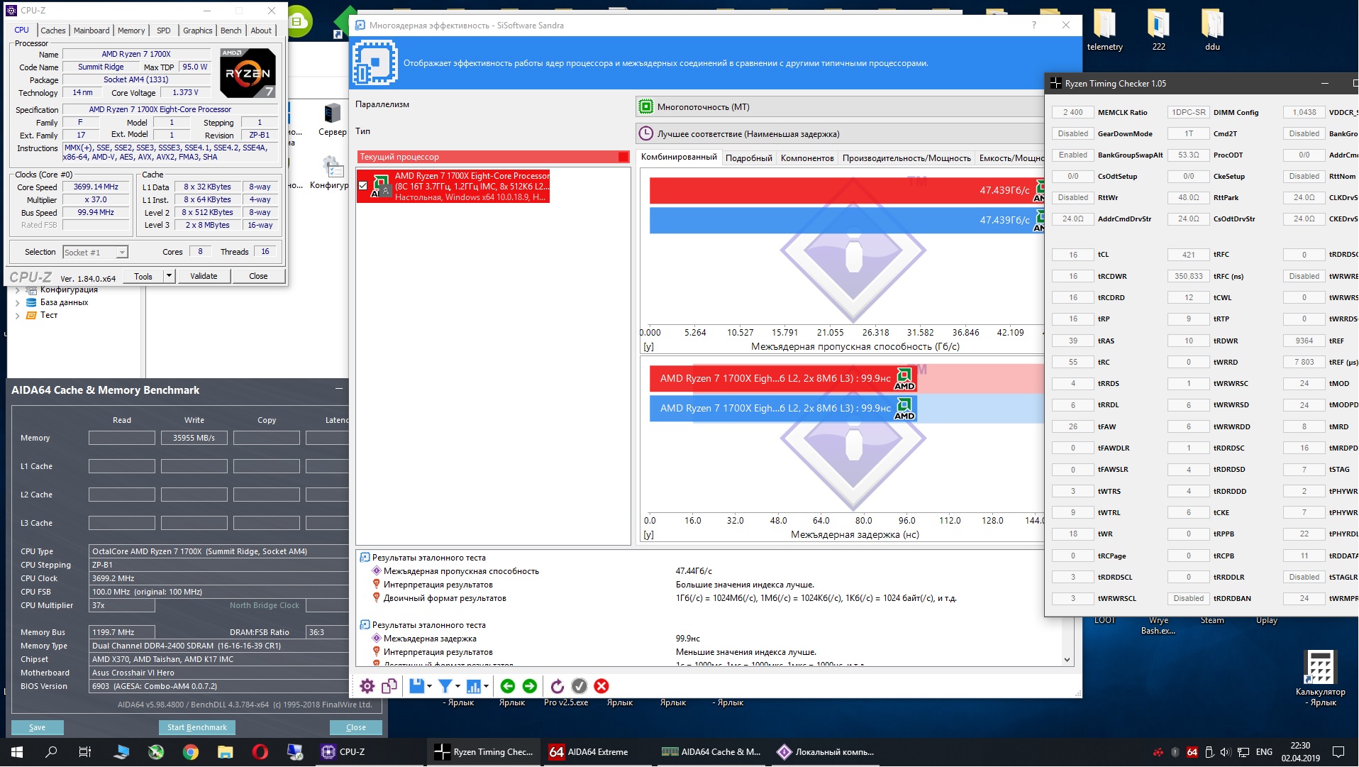Toggle checkbox for AMD Ryzen 7 1700X processor
The height and width of the screenshot is (767, 1359).
point(363,186)
